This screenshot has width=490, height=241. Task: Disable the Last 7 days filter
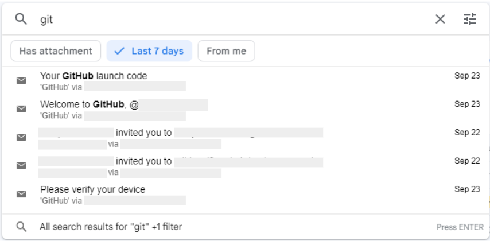pyautogui.click(x=149, y=51)
